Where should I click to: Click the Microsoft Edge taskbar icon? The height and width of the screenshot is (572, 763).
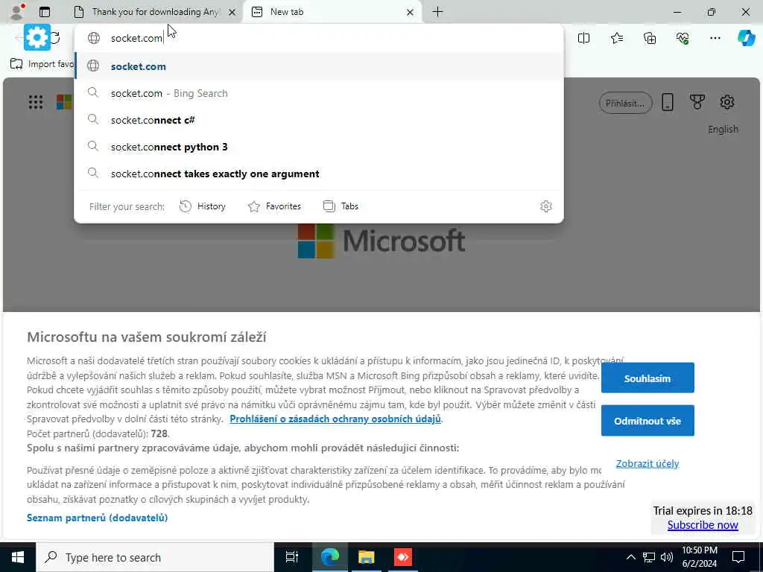(x=330, y=557)
